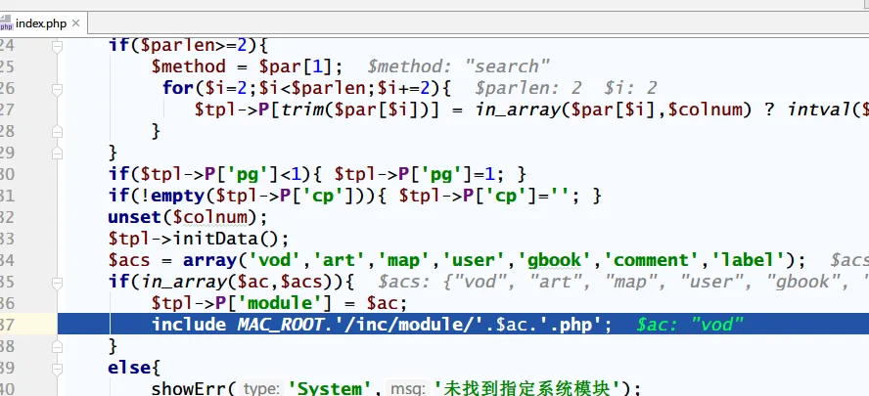Click fold end marker on line 29
This screenshot has width=869, height=396.
pyautogui.click(x=58, y=153)
